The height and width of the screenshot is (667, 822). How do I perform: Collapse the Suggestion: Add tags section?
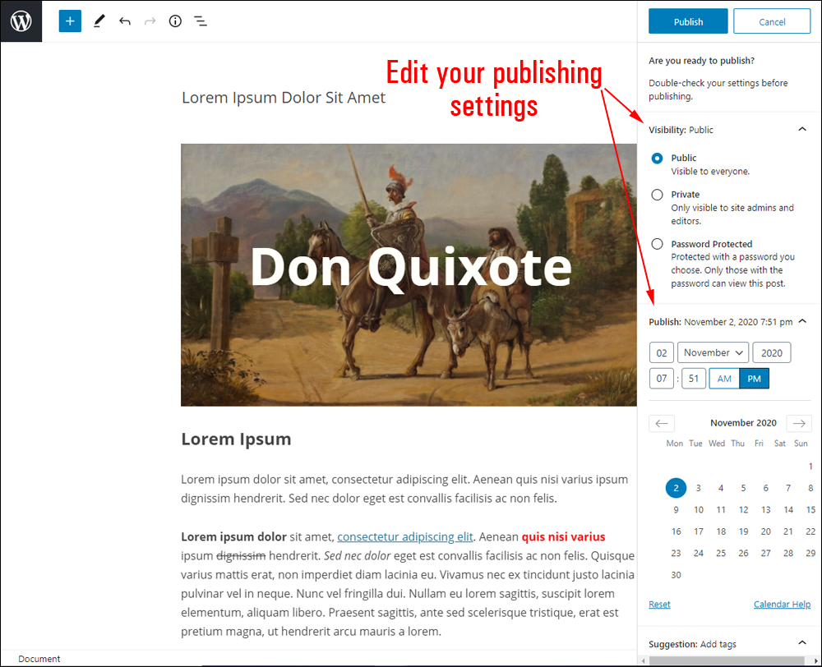pyautogui.click(x=802, y=643)
